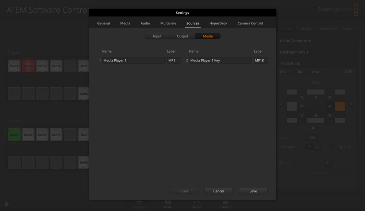Go to the Media page icon
365x211 pixels.
coord(168,204)
